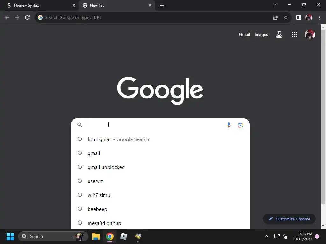The image size is (326, 244).
Task: Open the Roblox Studio taskbar icon
Action: [124, 236]
